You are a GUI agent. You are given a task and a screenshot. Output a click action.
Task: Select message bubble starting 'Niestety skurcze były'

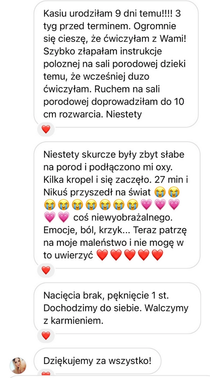point(117,205)
